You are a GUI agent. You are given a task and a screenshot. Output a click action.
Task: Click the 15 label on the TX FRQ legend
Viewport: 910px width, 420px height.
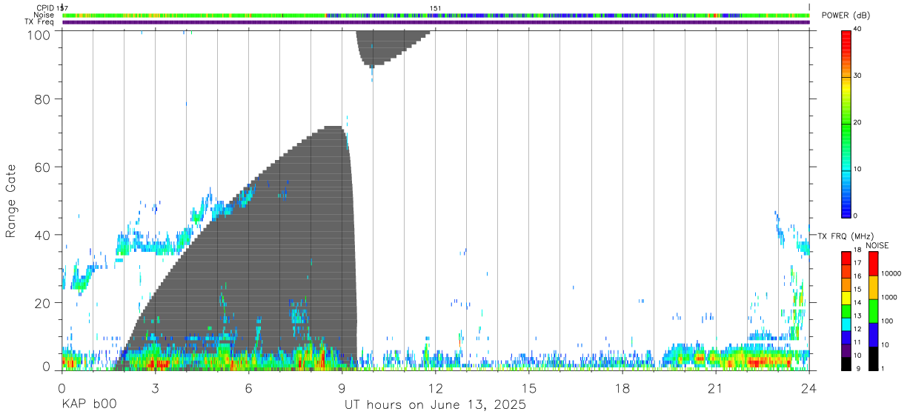click(x=858, y=289)
